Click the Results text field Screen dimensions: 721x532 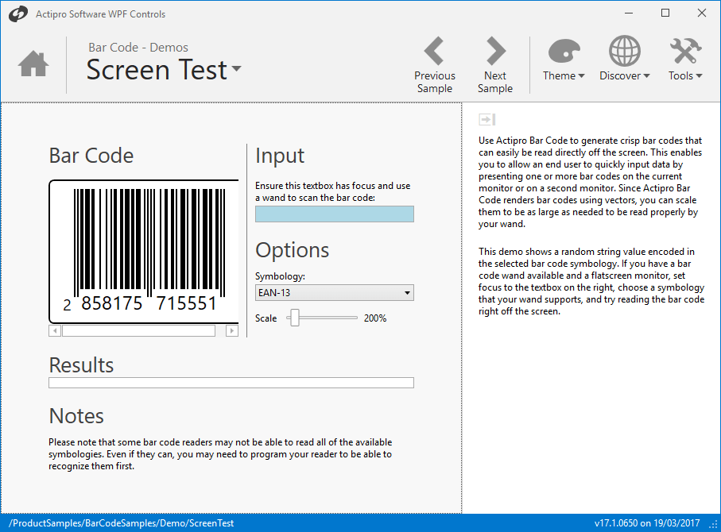tap(231, 383)
